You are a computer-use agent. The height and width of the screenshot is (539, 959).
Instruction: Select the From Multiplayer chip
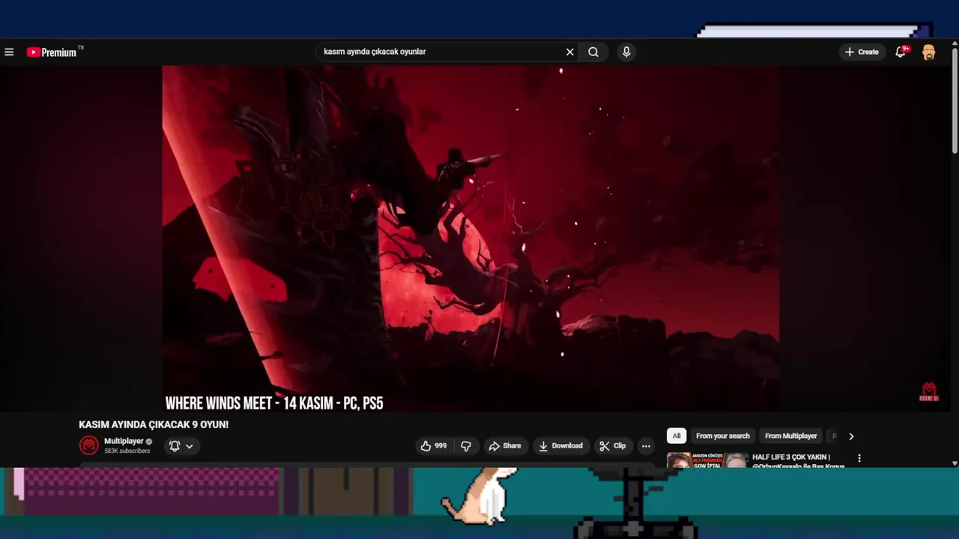(x=790, y=436)
